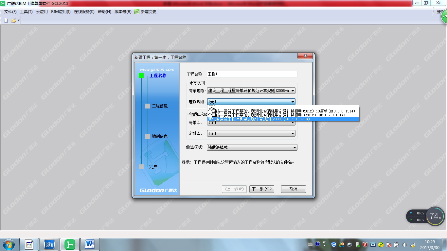
Task: Select 河北省消耗量定额计算规则(2012) option
Action: (x=283, y=115)
